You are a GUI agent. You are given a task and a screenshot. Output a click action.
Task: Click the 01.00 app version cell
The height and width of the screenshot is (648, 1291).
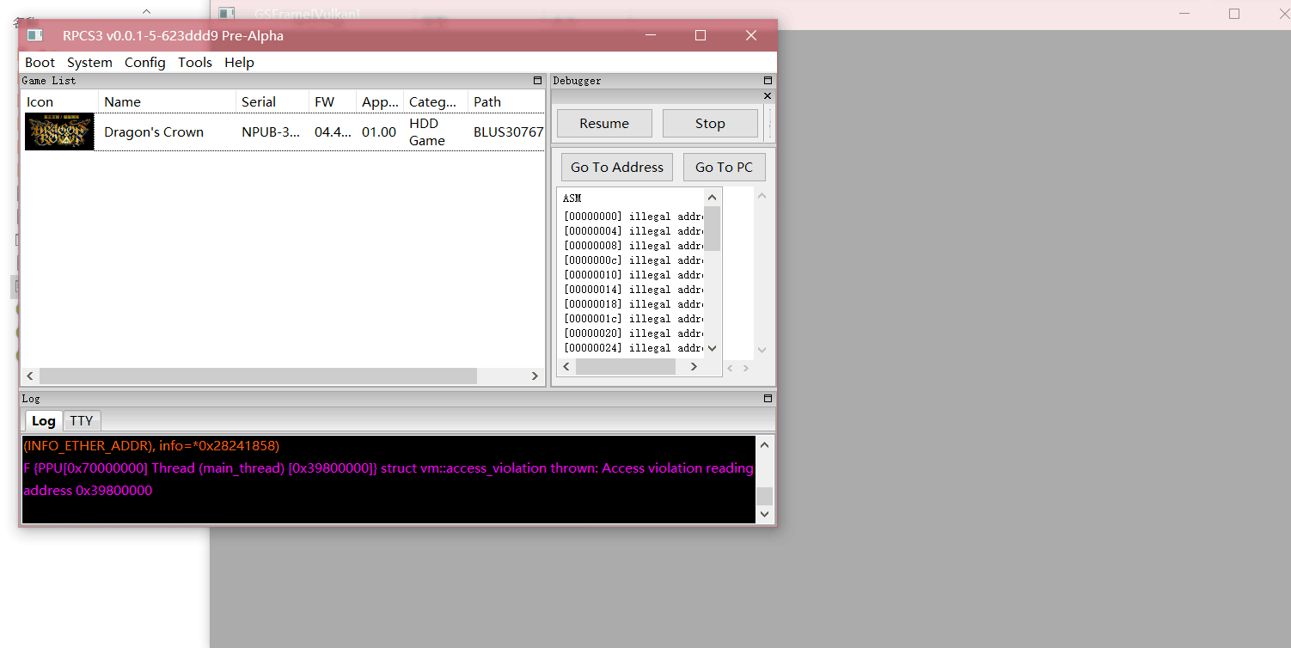pyautogui.click(x=379, y=132)
